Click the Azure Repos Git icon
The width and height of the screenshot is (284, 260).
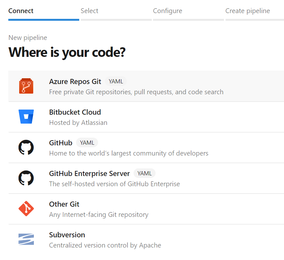point(26,86)
